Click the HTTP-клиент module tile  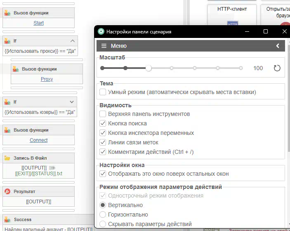[232, 15]
